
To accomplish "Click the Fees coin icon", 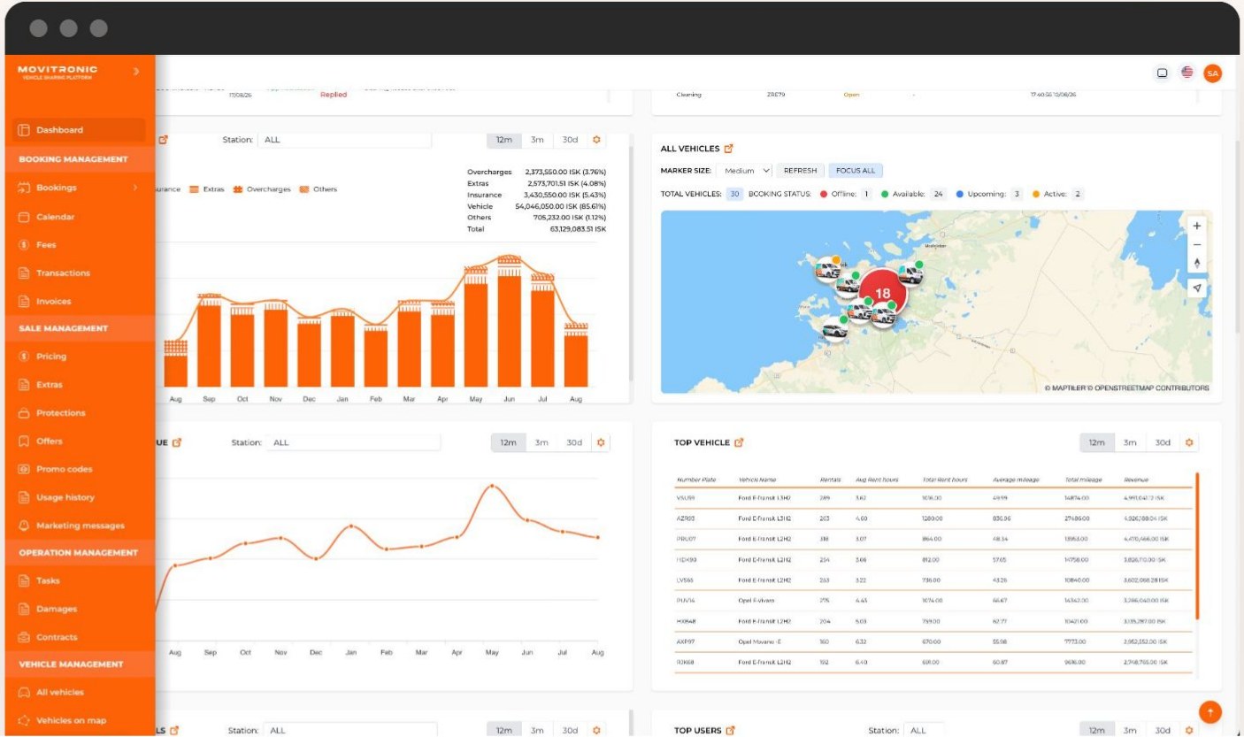I will tap(24, 245).
